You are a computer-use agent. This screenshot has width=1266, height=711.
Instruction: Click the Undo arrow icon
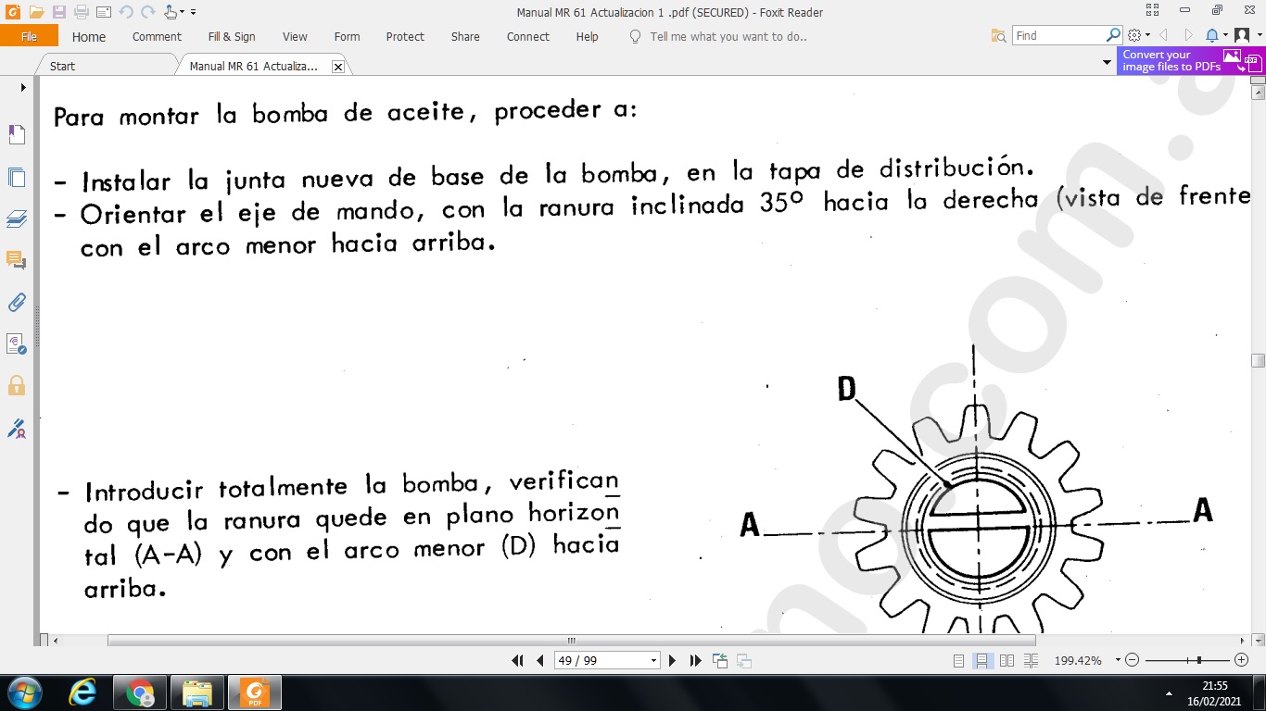pos(126,12)
